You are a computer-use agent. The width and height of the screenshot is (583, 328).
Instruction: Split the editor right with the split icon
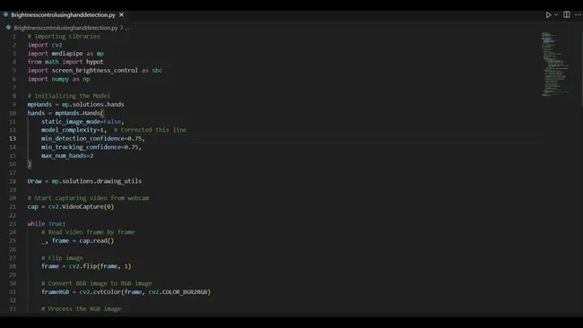click(x=566, y=15)
